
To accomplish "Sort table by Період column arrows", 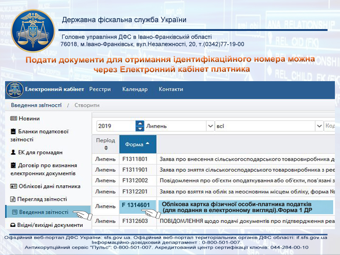I will [x=106, y=148].
